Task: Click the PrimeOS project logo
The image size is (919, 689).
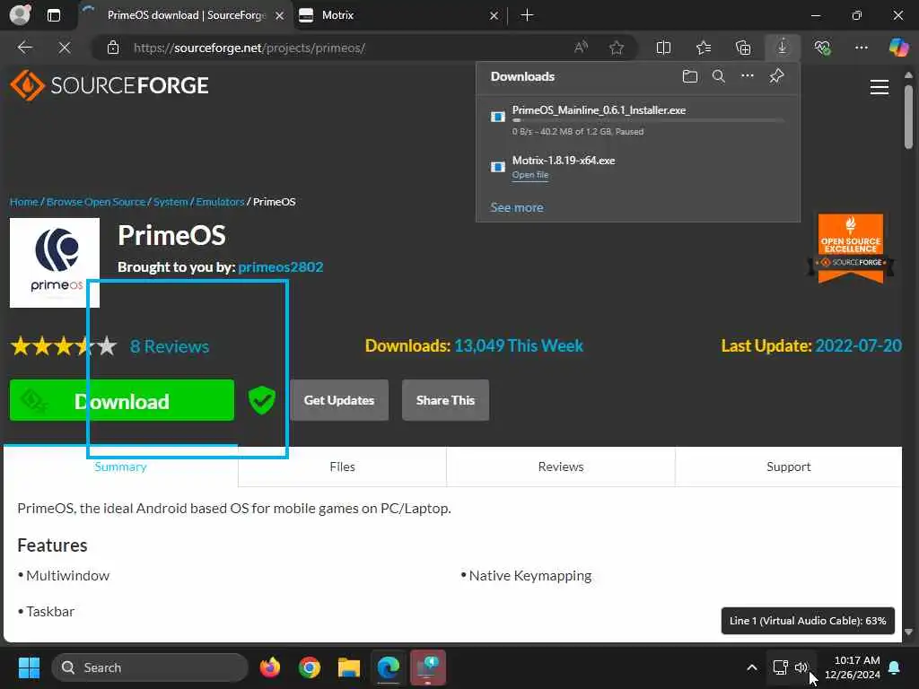Action: [x=55, y=263]
